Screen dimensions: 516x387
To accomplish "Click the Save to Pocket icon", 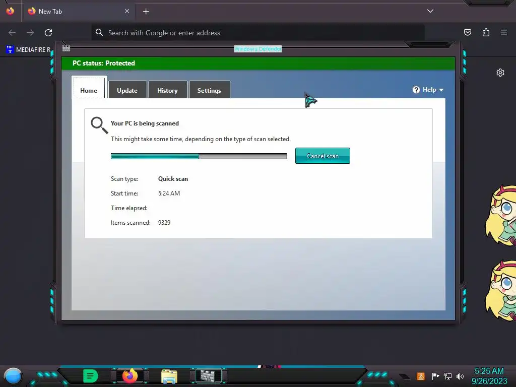I will 468,32.
